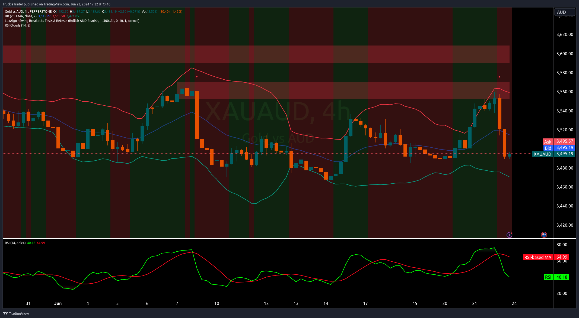Click the 3,620.00 price axis label
The image size is (579, 318).
[x=565, y=35]
